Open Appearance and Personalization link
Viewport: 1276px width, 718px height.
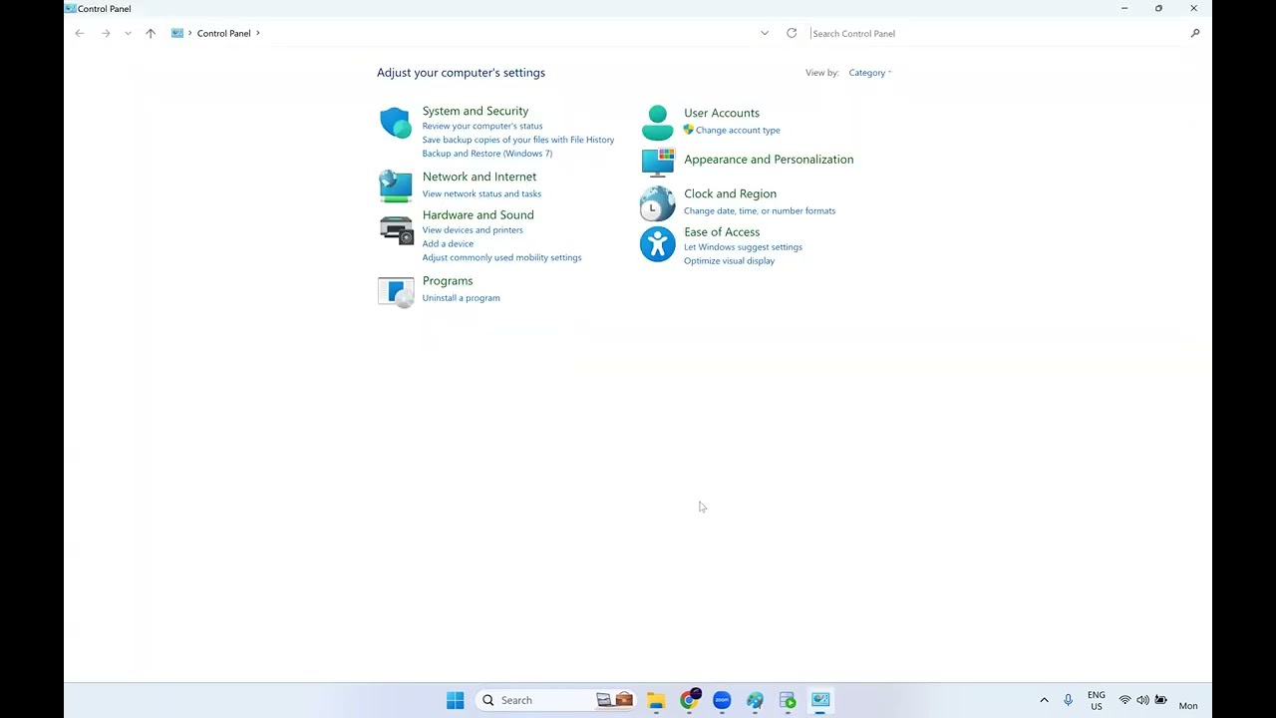[769, 159]
